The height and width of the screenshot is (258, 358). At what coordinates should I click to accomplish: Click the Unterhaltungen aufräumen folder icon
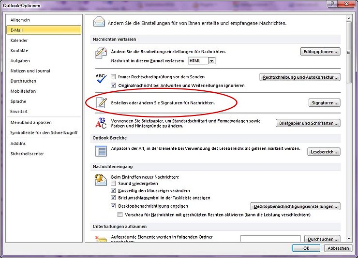(x=101, y=238)
